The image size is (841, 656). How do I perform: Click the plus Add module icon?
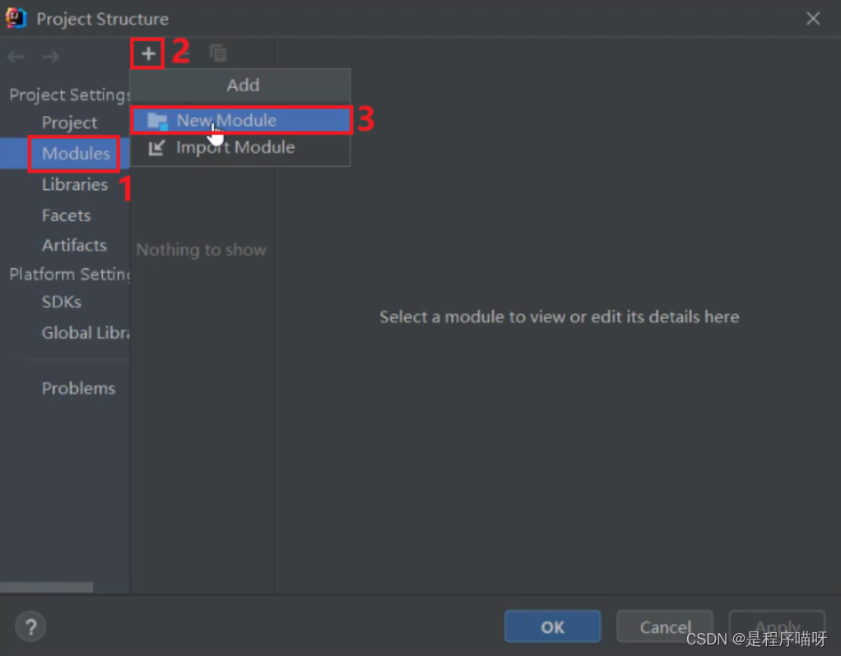tap(148, 53)
